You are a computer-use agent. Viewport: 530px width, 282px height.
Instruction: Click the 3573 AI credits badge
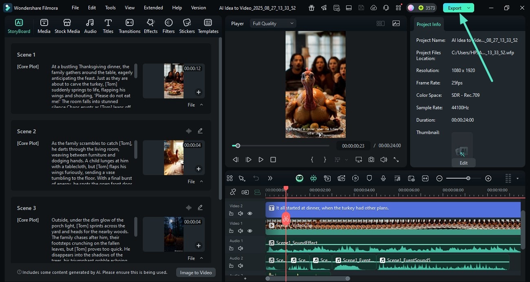click(422, 8)
